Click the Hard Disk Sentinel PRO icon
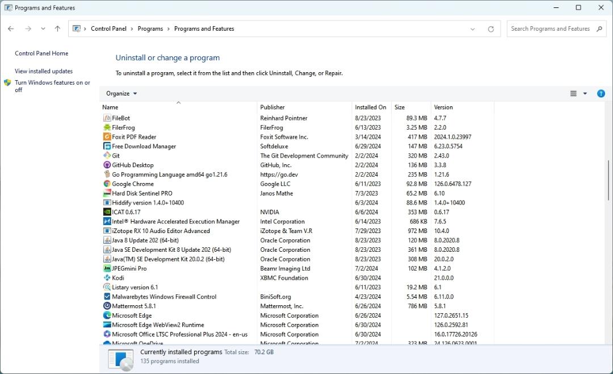Image resolution: width=613 pixels, height=374 pixels. coord(107,193)
